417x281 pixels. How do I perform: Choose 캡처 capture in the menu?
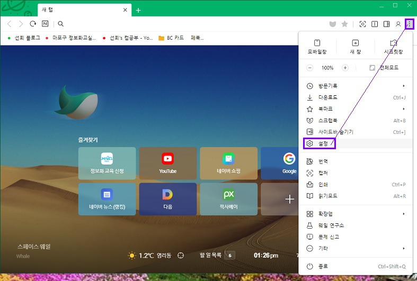coord(356,173)
